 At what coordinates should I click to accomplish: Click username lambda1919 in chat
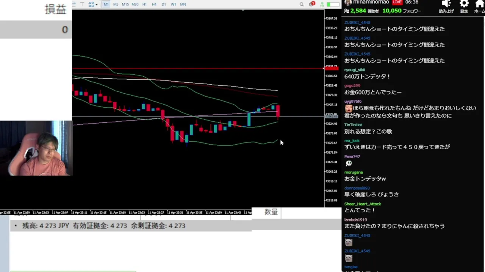tap(355, 220)
